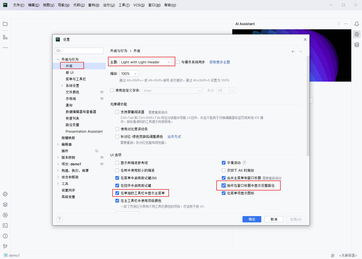Open the Project folder tool window icon
362x259 pixels.
[5, 24]
